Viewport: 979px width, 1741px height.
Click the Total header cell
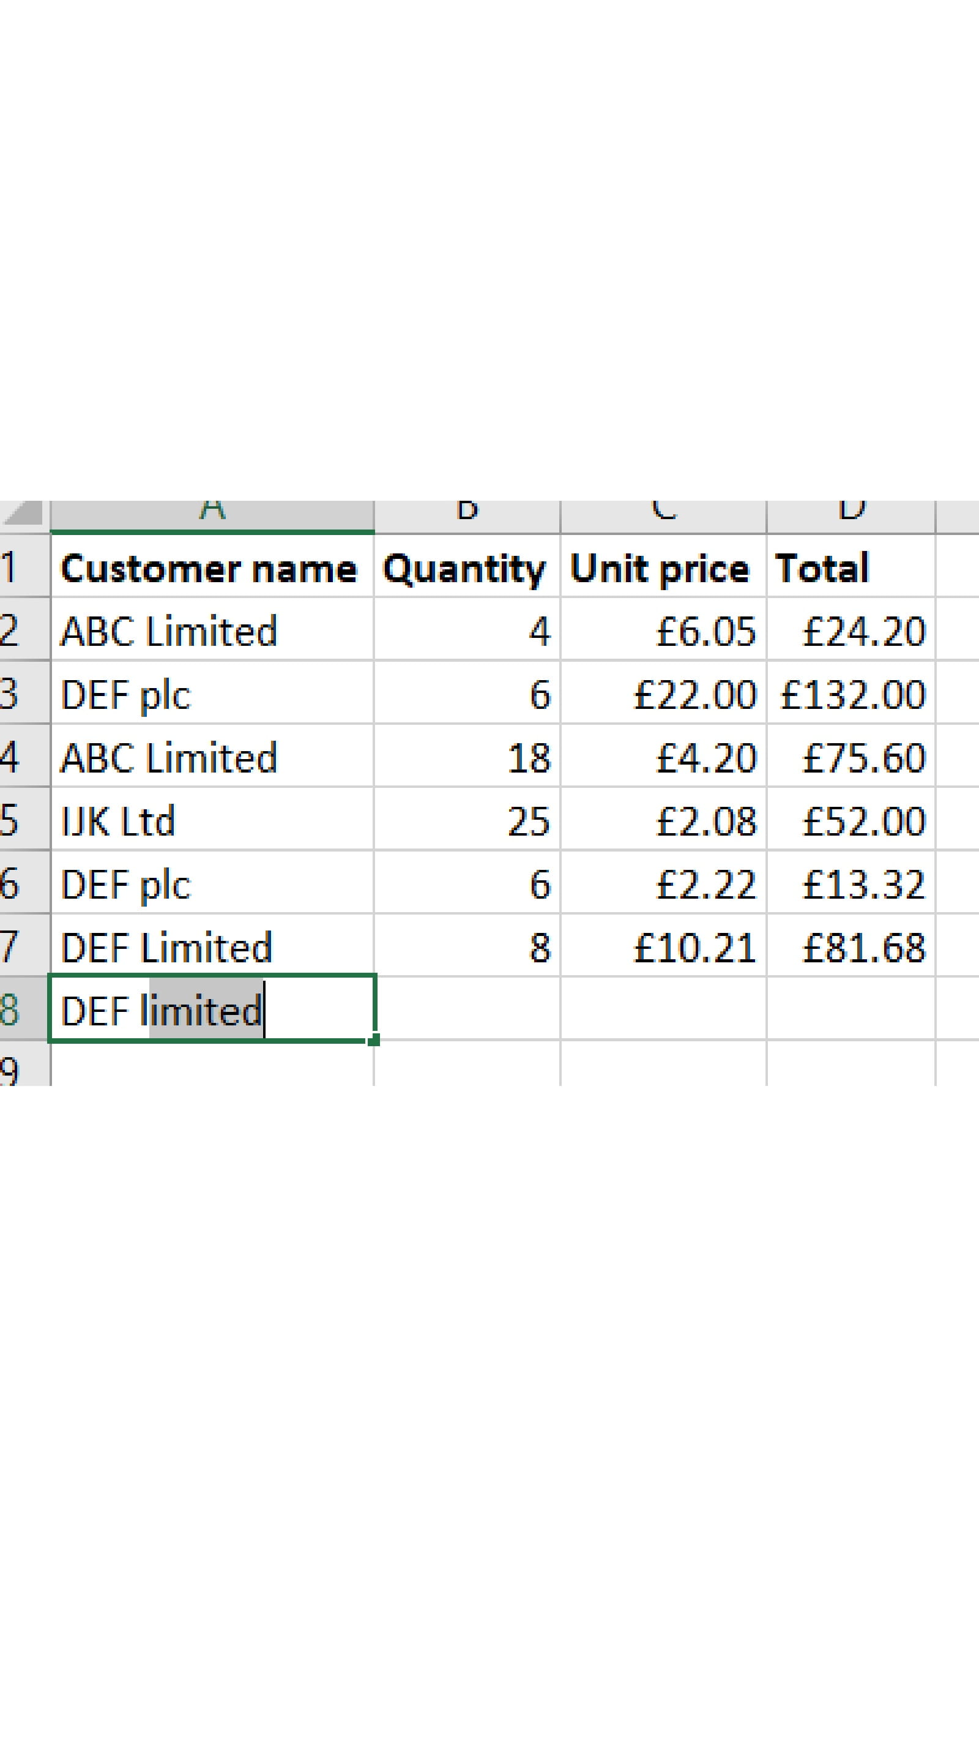(851, 566)
